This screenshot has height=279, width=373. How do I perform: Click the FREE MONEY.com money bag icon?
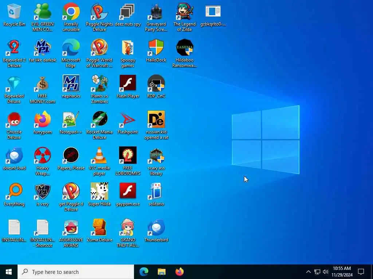tap(42, 84)
